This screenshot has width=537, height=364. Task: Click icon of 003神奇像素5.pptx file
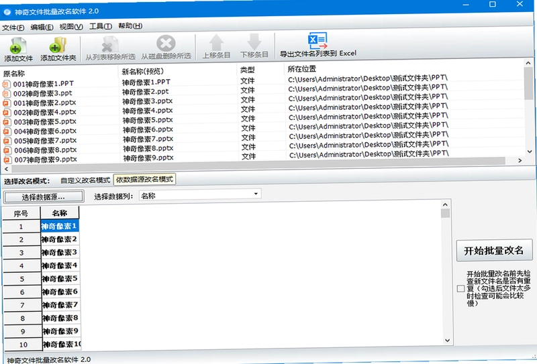[7, 122]
